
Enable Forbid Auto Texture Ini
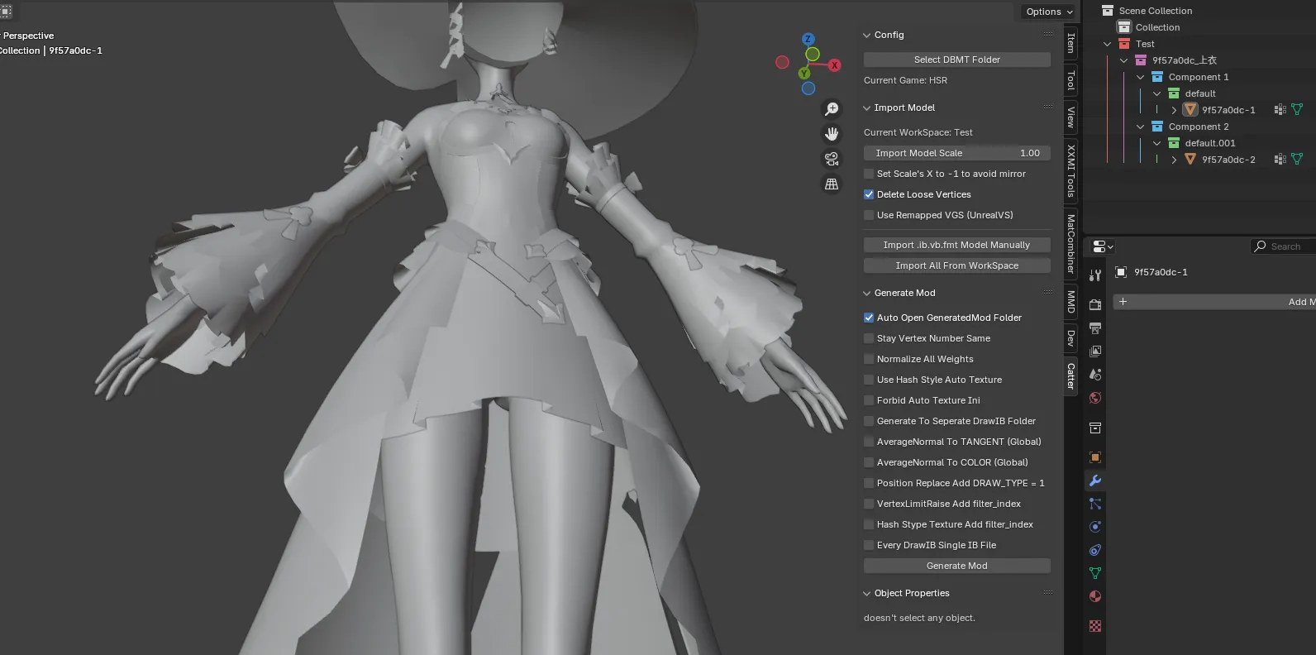[x=869, y=400]
